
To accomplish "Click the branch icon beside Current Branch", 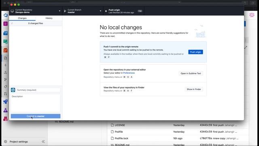I will point(65,11).
